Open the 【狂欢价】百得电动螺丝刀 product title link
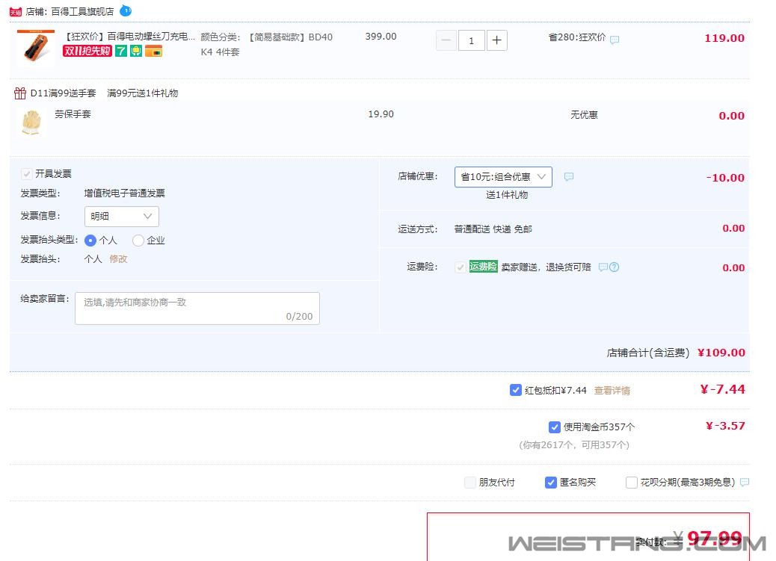776x561 pixels. click(129, 36)
